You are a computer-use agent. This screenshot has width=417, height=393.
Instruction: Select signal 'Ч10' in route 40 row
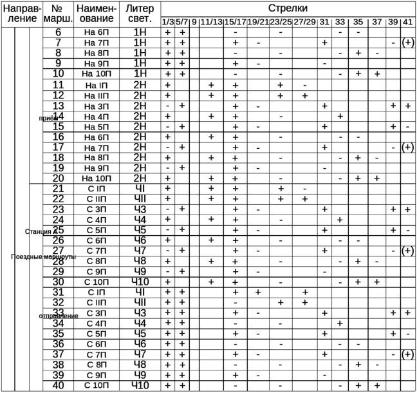click(x=140, y=385)
